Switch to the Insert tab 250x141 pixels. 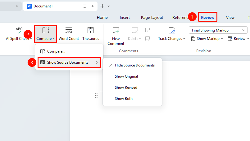(125, 17)
